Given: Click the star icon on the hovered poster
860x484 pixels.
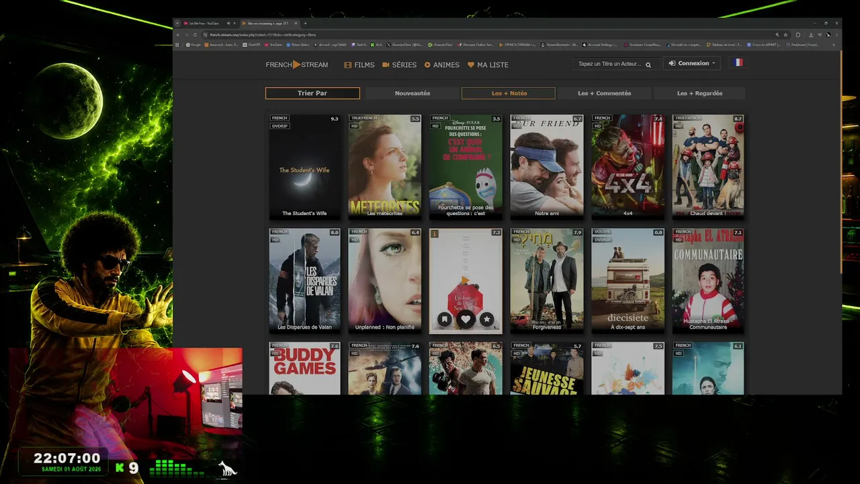Looking at the screenshot, I should [x=487, y=319].
